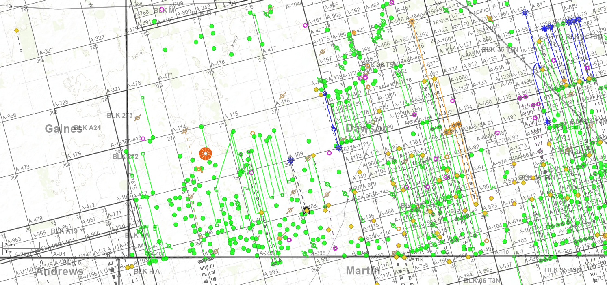Image resolution: width=607 pixels, height=285 pixels.
Task: Select the Martin county label
Action: [x=363, y=270]
